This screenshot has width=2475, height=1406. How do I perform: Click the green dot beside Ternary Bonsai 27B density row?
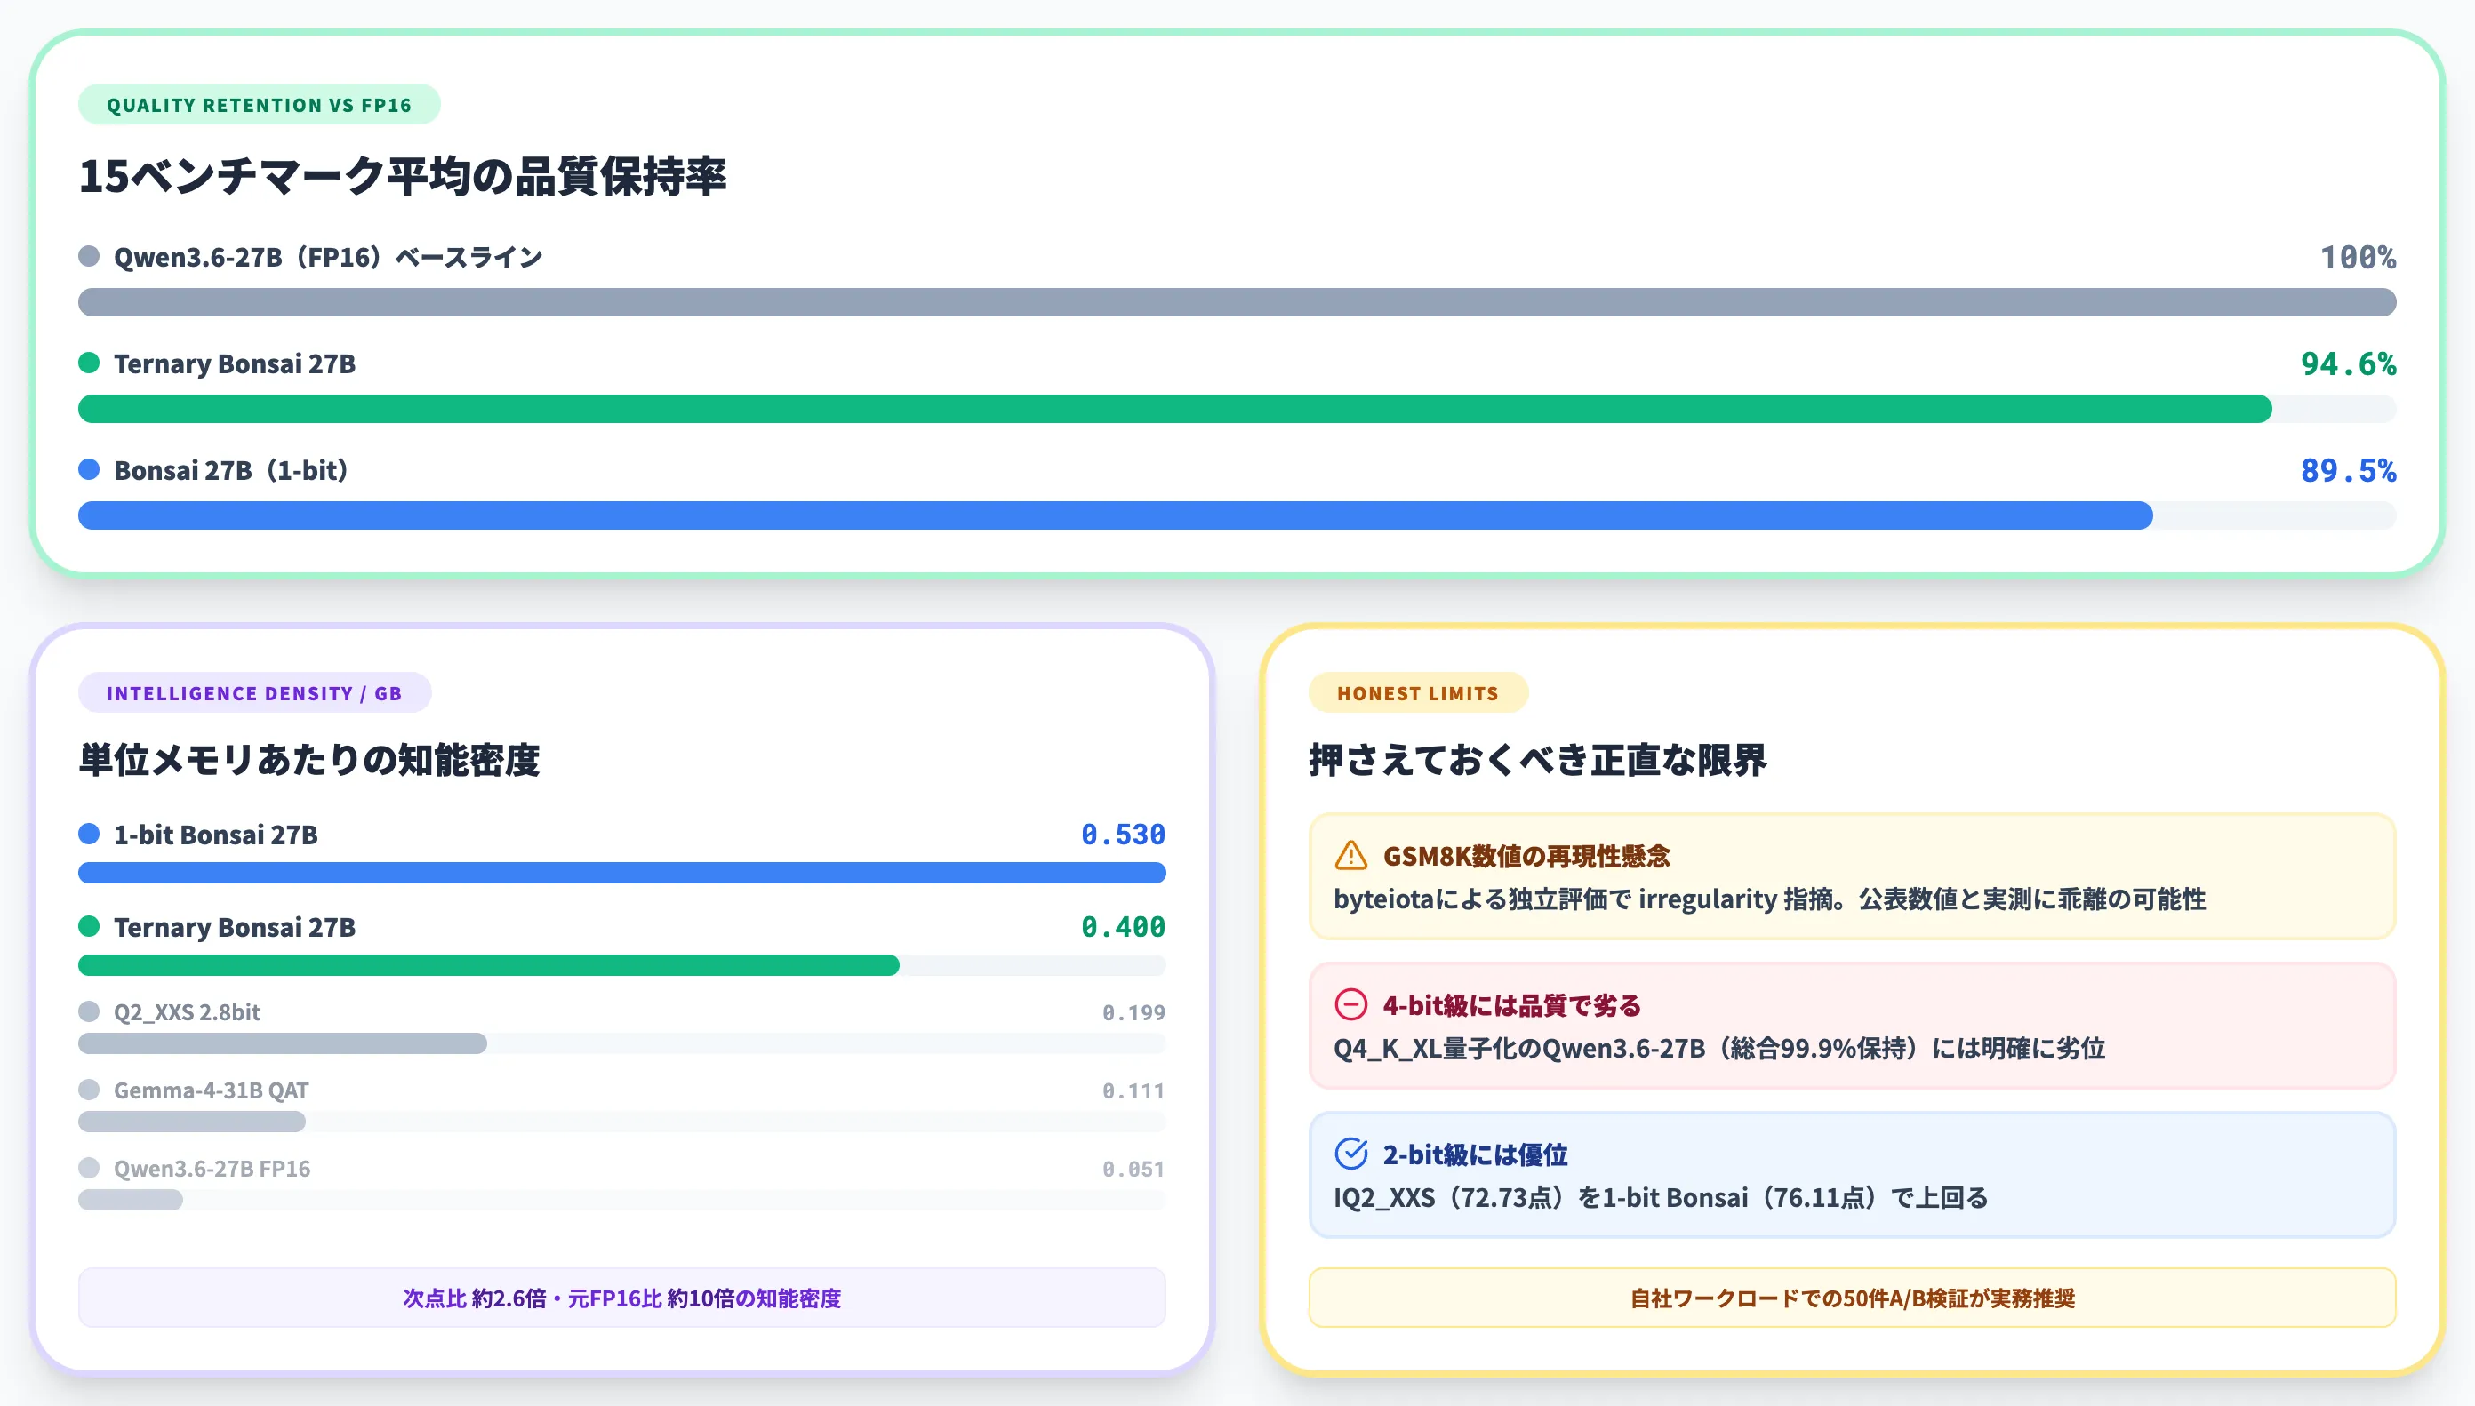[89, 926]
